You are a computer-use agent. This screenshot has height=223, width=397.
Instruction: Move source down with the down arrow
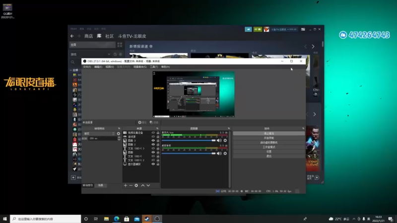point(148,185)
